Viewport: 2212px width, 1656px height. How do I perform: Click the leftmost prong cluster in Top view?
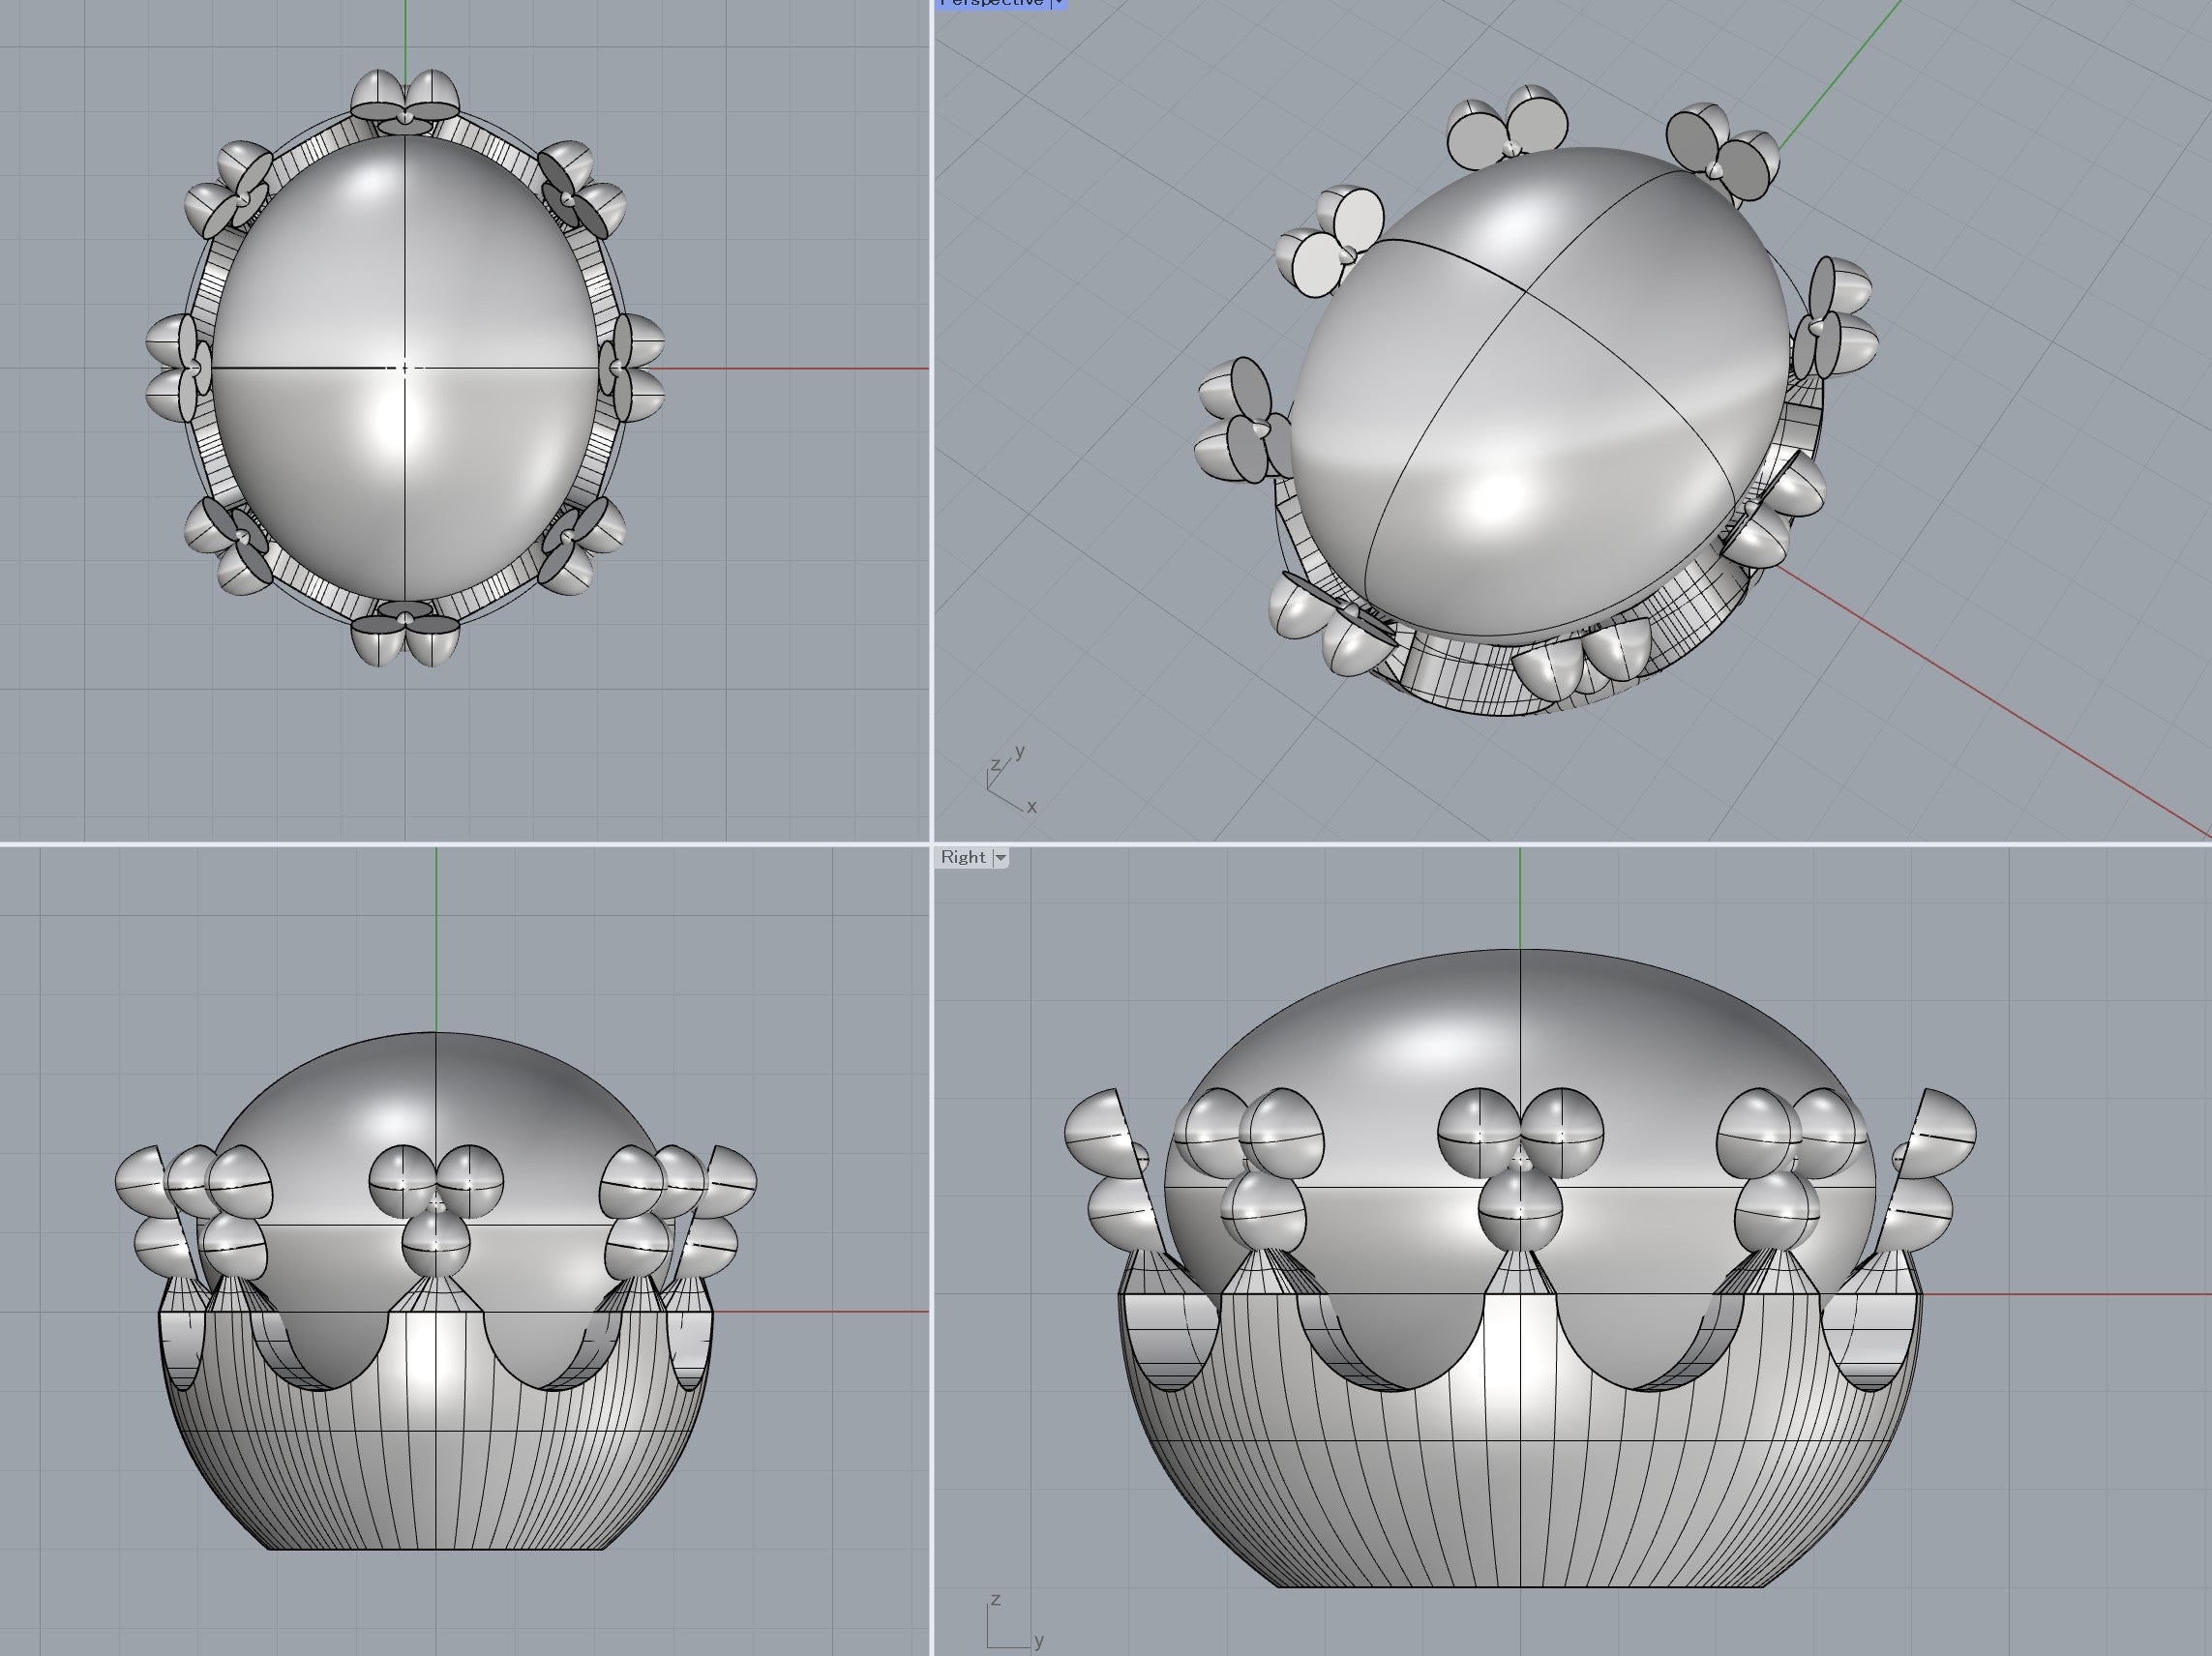[178, 368]
